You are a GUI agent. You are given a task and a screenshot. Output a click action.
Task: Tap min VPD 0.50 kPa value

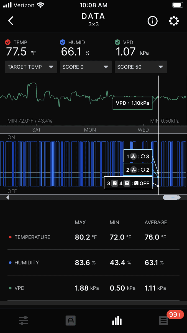pos(123,288)
